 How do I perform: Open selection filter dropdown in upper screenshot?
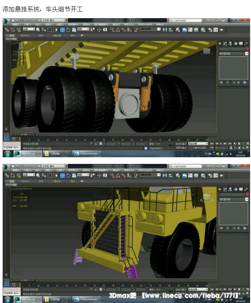(29, 29)
